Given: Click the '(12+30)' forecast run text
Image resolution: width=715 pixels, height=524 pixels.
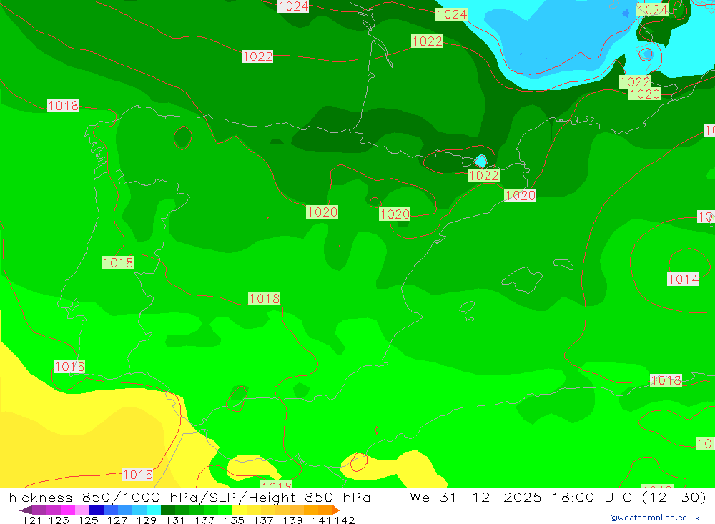Looking at the screenshot, I should pyautogui.click(x=674, y=497).
